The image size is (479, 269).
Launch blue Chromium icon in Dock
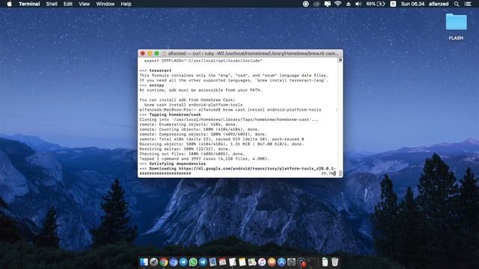pyautogui.click(x=174, y=262)
